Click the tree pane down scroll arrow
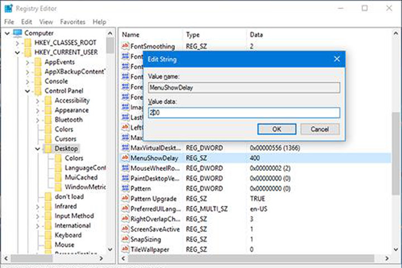This screenshot has height=268, width=402. (110, 249)
